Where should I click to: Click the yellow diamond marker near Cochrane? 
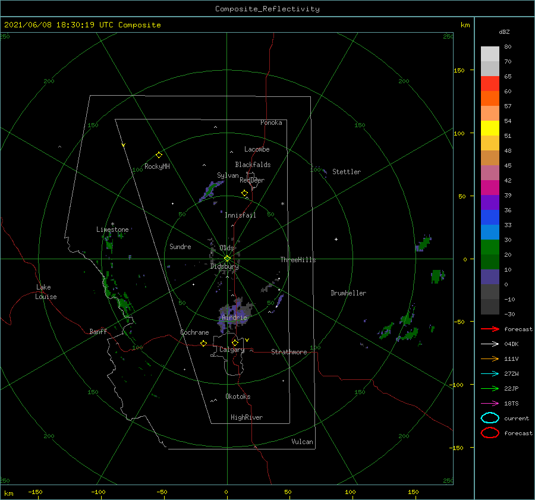tap(203, 343)
